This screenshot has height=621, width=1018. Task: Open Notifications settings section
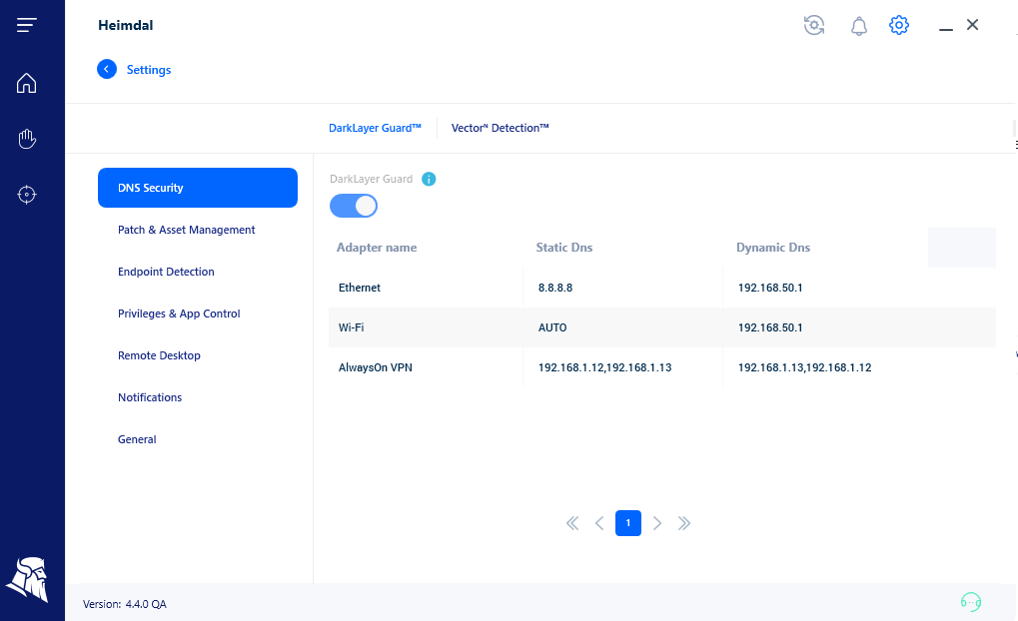[x=150, y=397]
